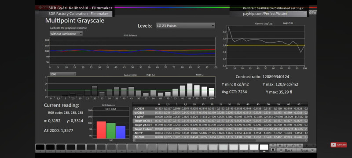Image resolution: width=352 pixels, height=158 pixels.
Task: Click the stop measurement square icon
Action: (273, 150)
